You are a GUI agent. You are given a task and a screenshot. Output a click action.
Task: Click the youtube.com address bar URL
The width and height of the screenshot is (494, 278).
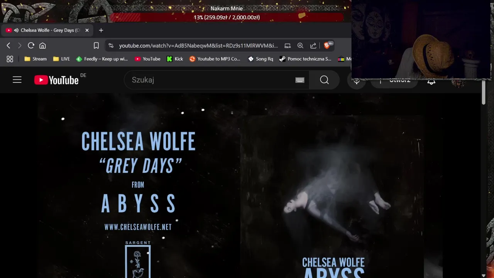(198, 46)
